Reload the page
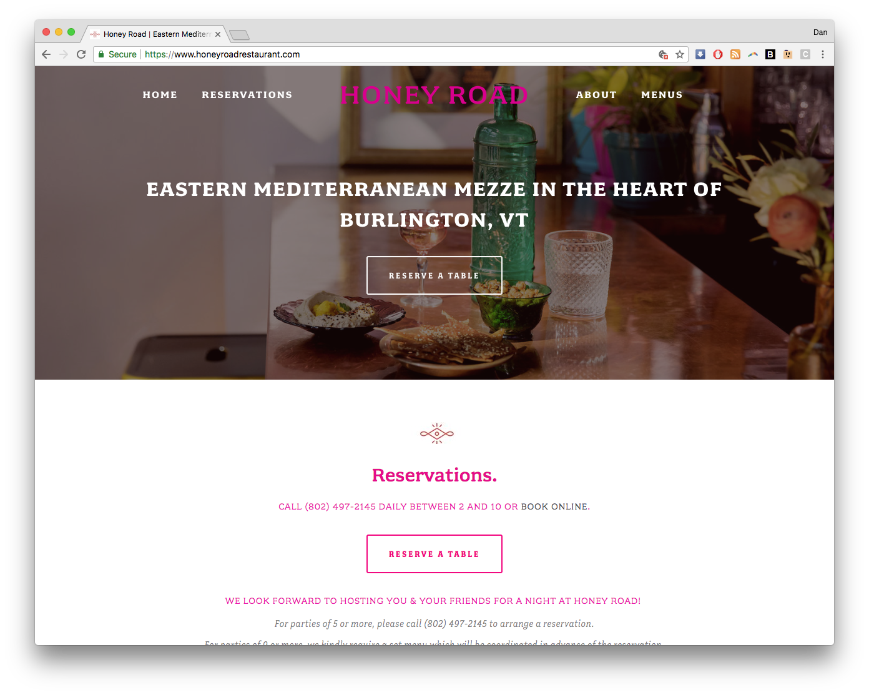This screenshot has height=695, width=869. (81, 54)
